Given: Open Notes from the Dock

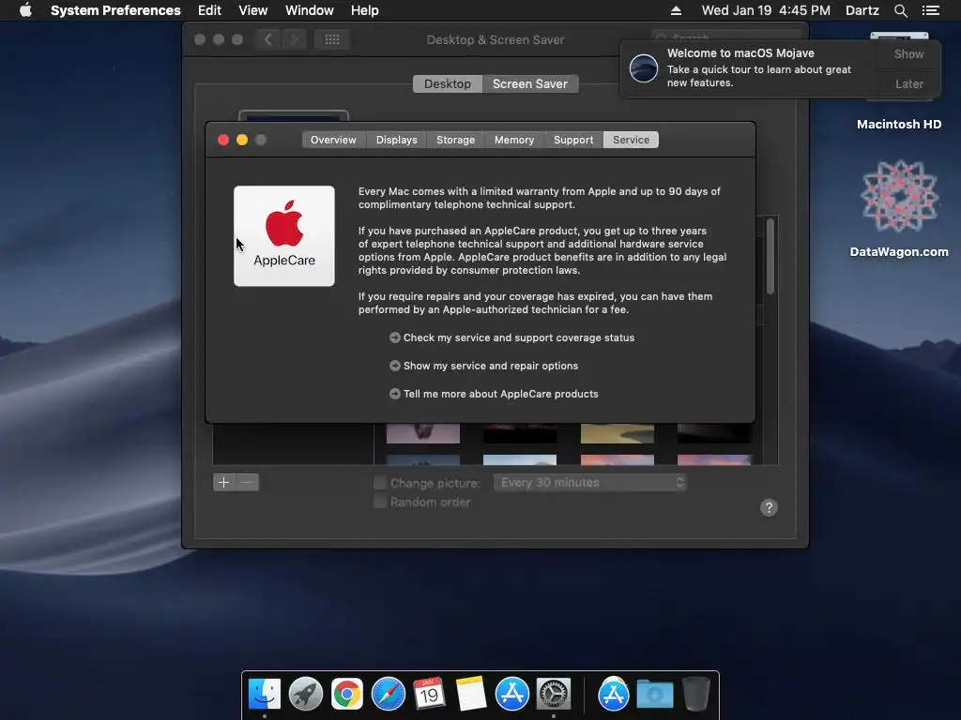Looking at the screenshot, I should pos(471,694).
